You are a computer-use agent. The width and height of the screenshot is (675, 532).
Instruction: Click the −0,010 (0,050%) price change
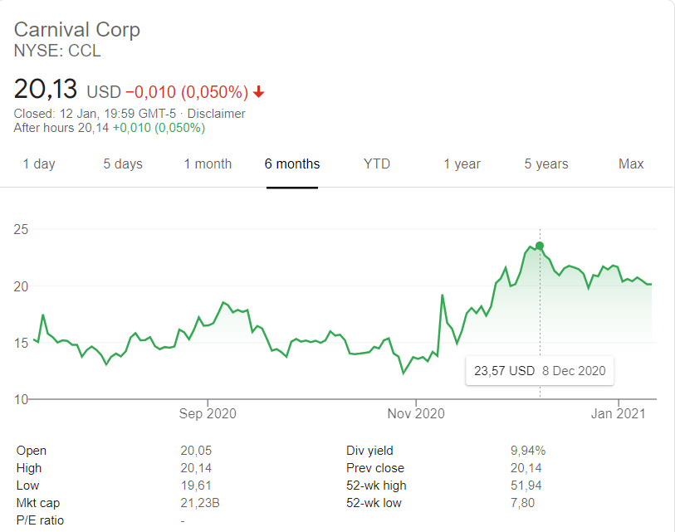[187, 92]
